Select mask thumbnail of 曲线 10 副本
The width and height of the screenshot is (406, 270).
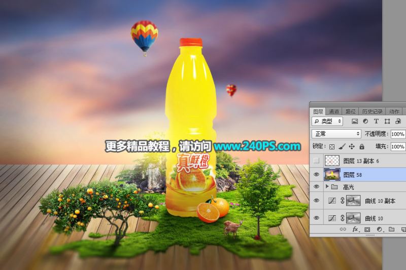click(353, 201)
